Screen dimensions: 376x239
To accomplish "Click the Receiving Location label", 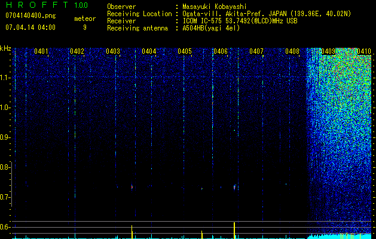I will (x=139, y=14).
